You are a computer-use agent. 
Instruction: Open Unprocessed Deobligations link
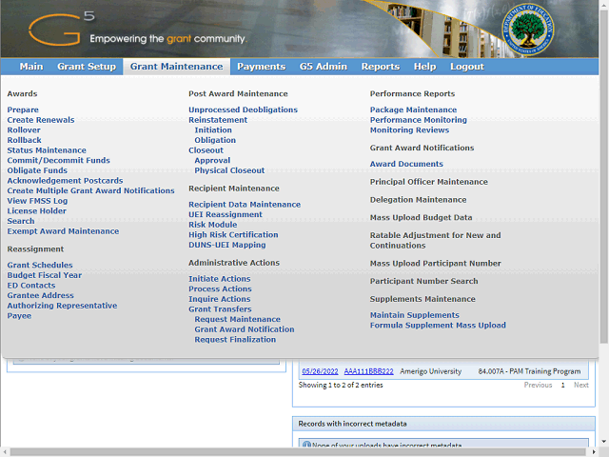(x=243, y=109)
